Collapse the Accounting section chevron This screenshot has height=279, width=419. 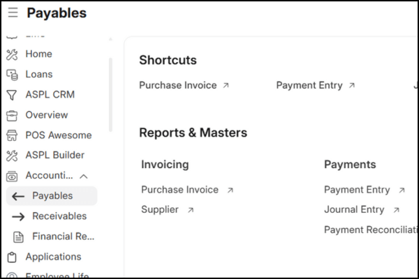pos(84,176)
